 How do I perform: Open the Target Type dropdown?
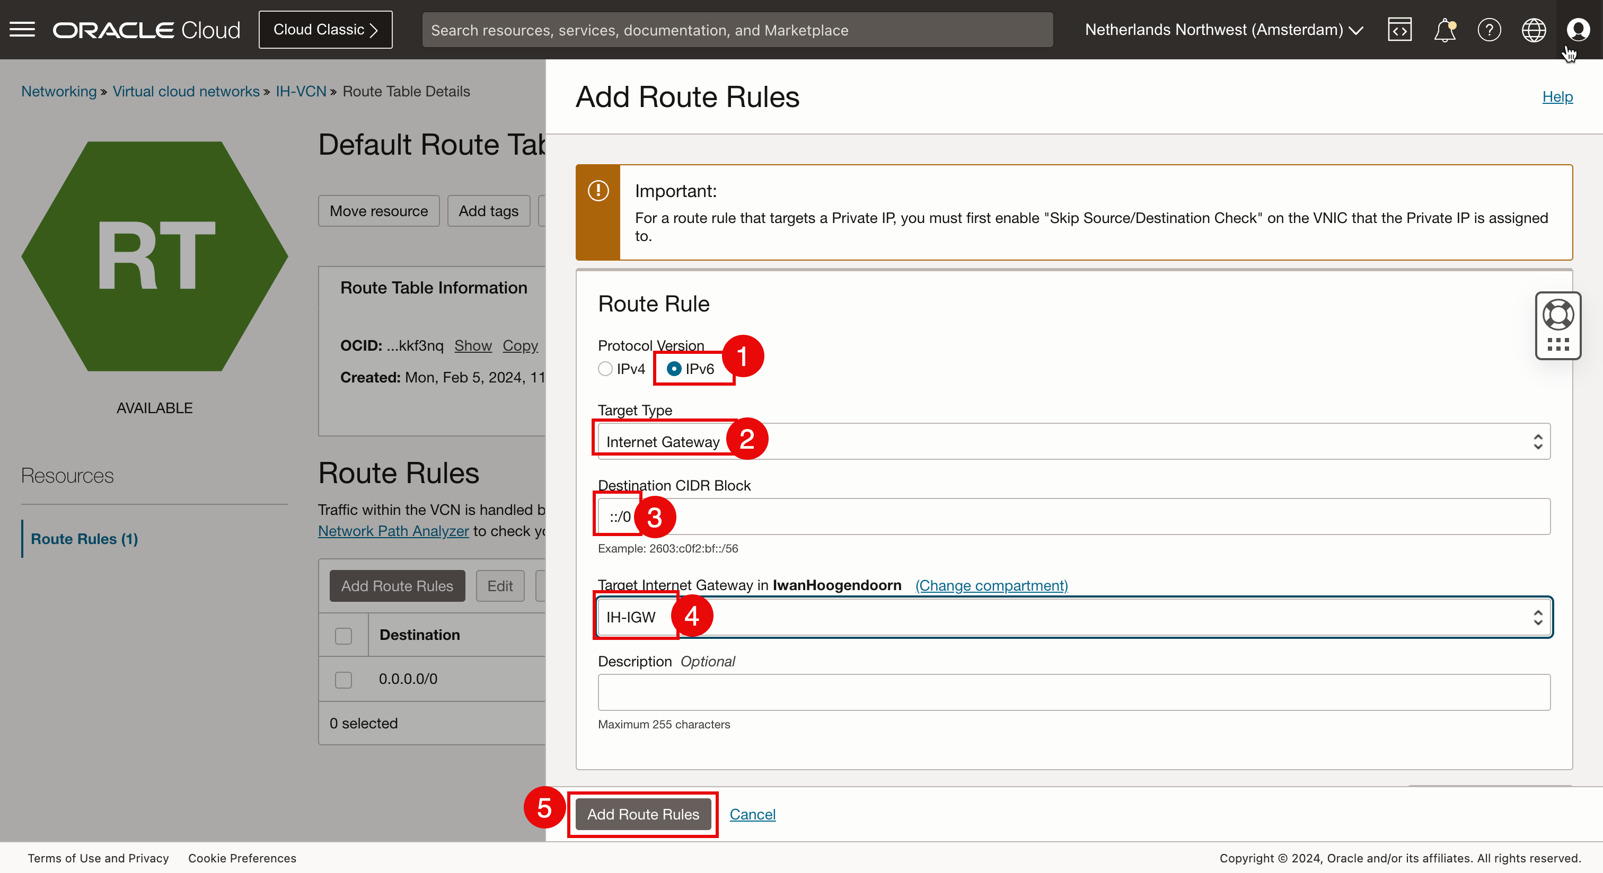[1073, 441]
